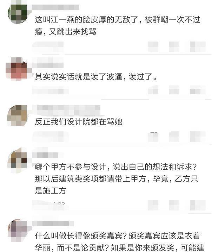212x252 pixels.
Task: Reply icon under the 装了波逼 comment
Action: pyautogui.click(x=174, y=91)
